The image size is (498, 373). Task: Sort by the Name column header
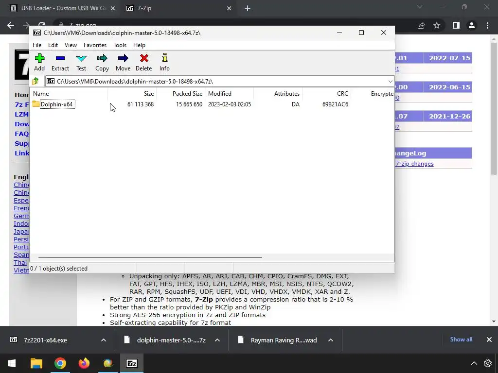(69, 94)
